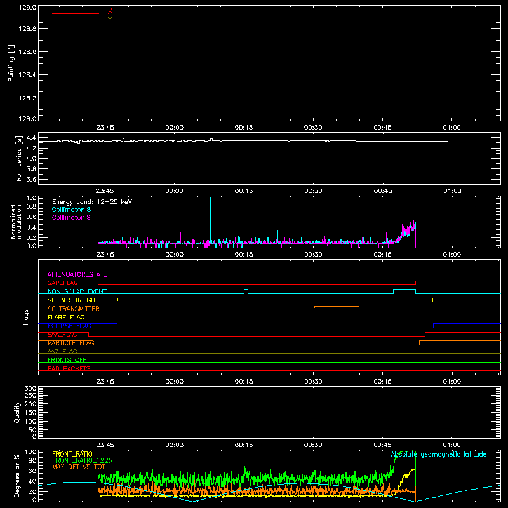This screenshot has width=508, height=508.
Task: Click the white Quality line near 250
Action: click(269, 394)
